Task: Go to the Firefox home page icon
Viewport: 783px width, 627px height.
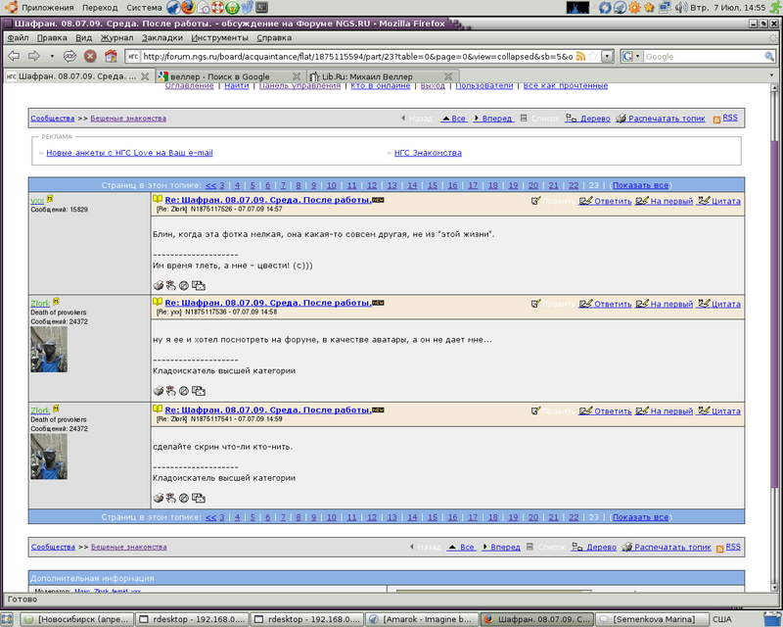Action: [x=111, y=56]
